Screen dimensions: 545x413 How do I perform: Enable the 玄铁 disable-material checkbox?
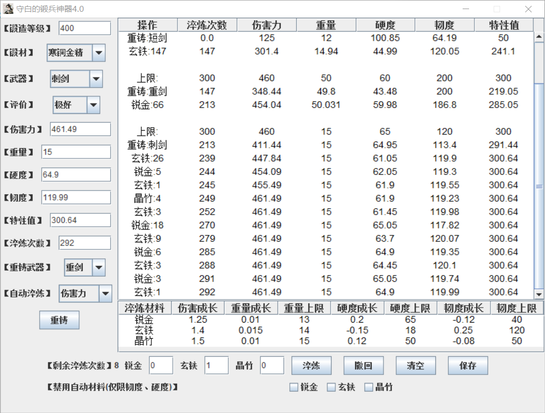tap(332, 387)
